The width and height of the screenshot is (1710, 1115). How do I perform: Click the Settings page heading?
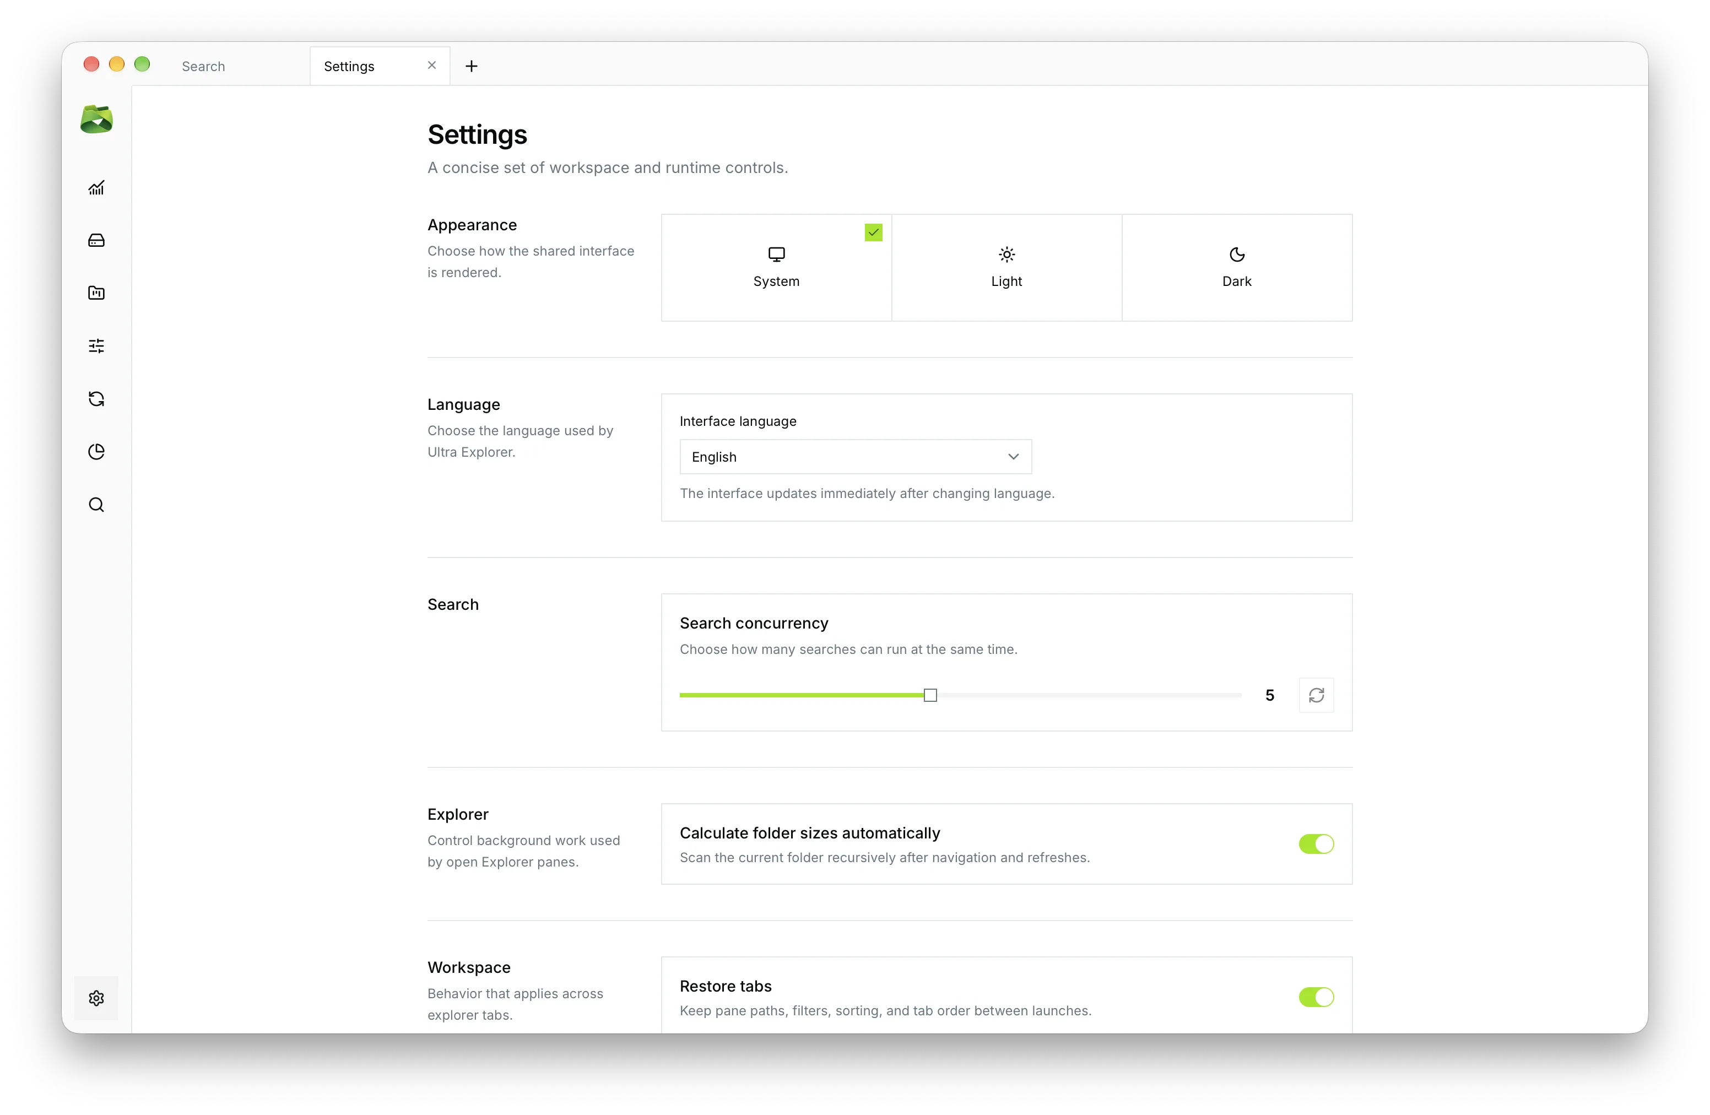[477, 134]
